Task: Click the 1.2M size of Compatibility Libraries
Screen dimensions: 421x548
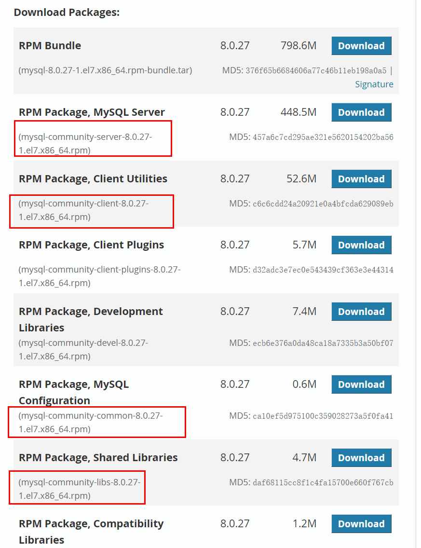Action: coord(304,523)
